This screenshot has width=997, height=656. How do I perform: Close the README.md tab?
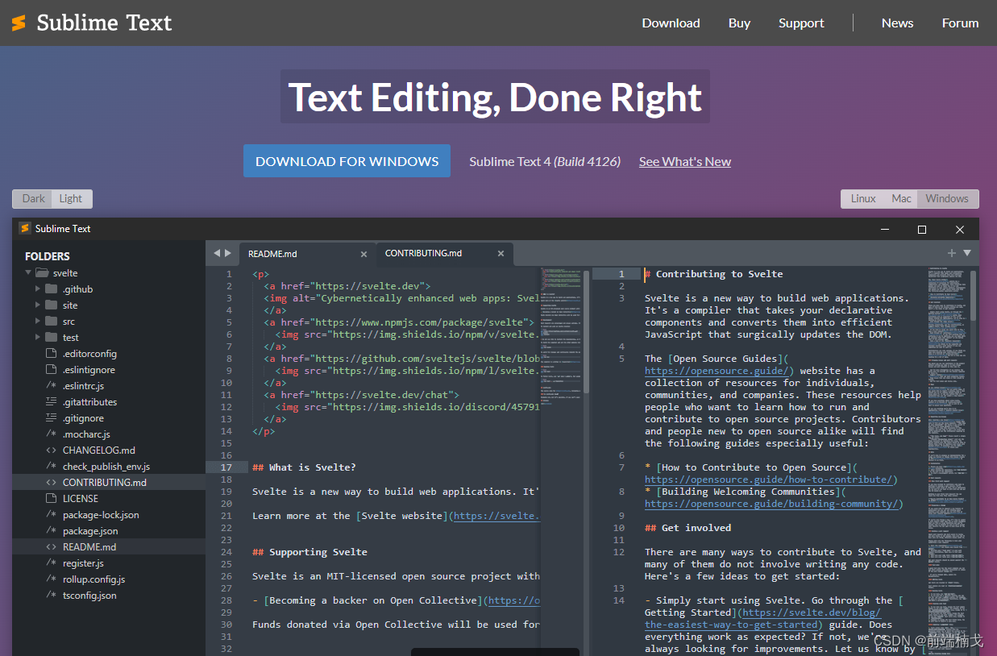coord(363,254)
